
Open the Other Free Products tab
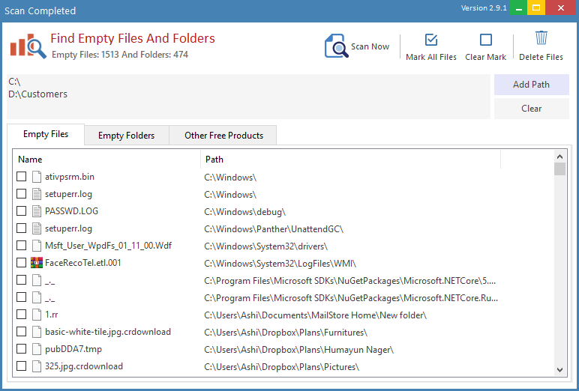pos(223,136)
